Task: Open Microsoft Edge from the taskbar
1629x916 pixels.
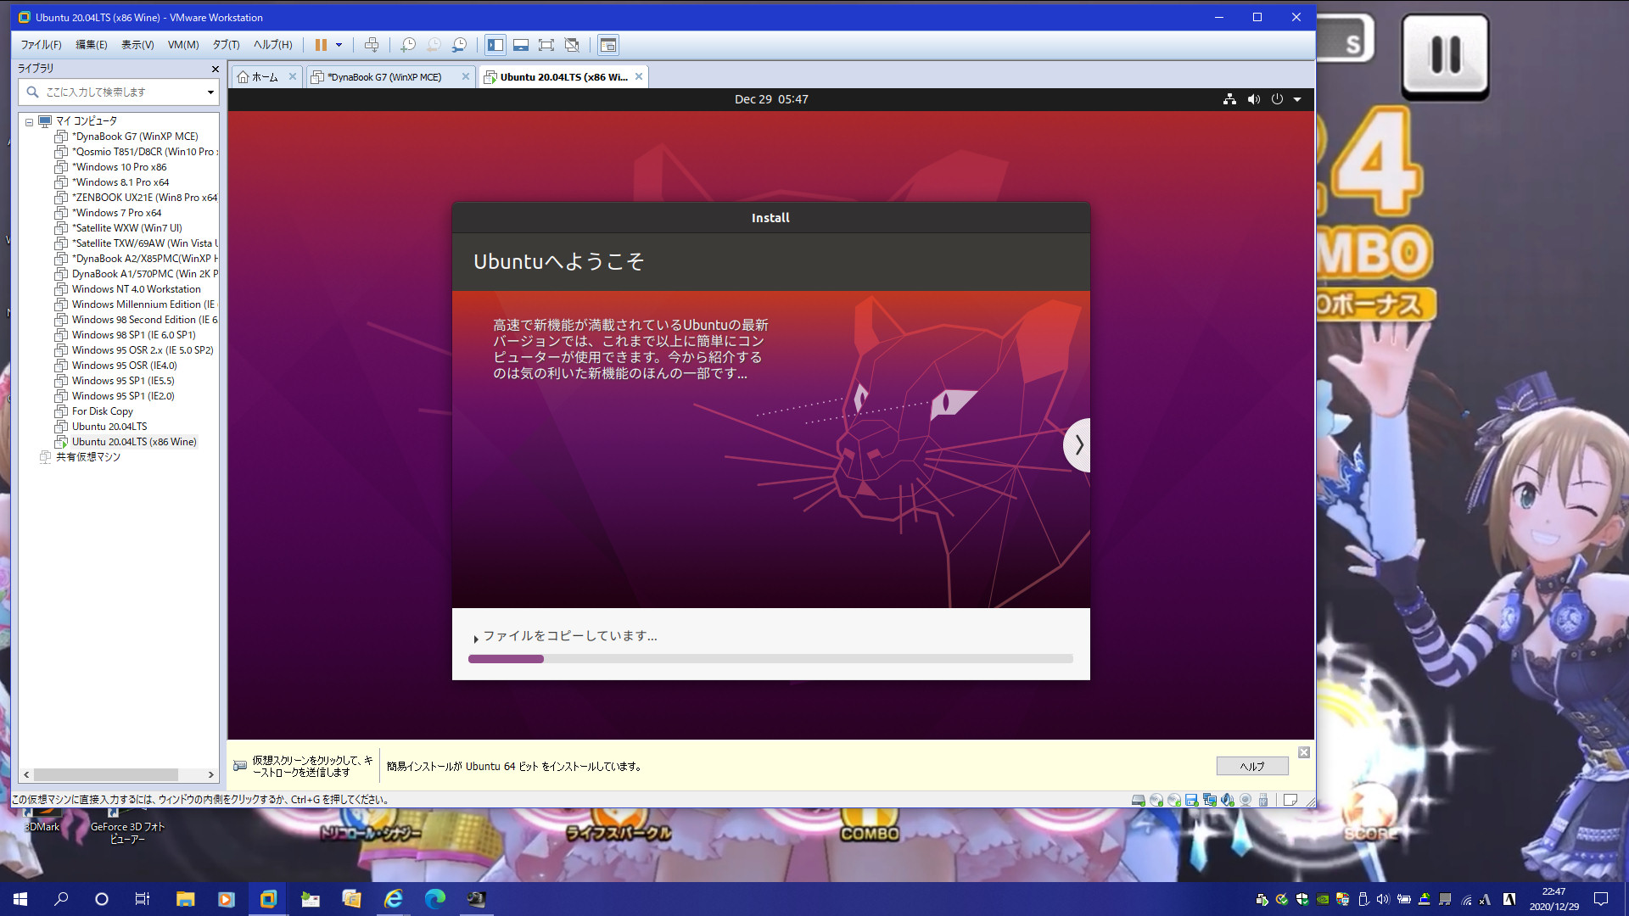Action: click(434, 899)
